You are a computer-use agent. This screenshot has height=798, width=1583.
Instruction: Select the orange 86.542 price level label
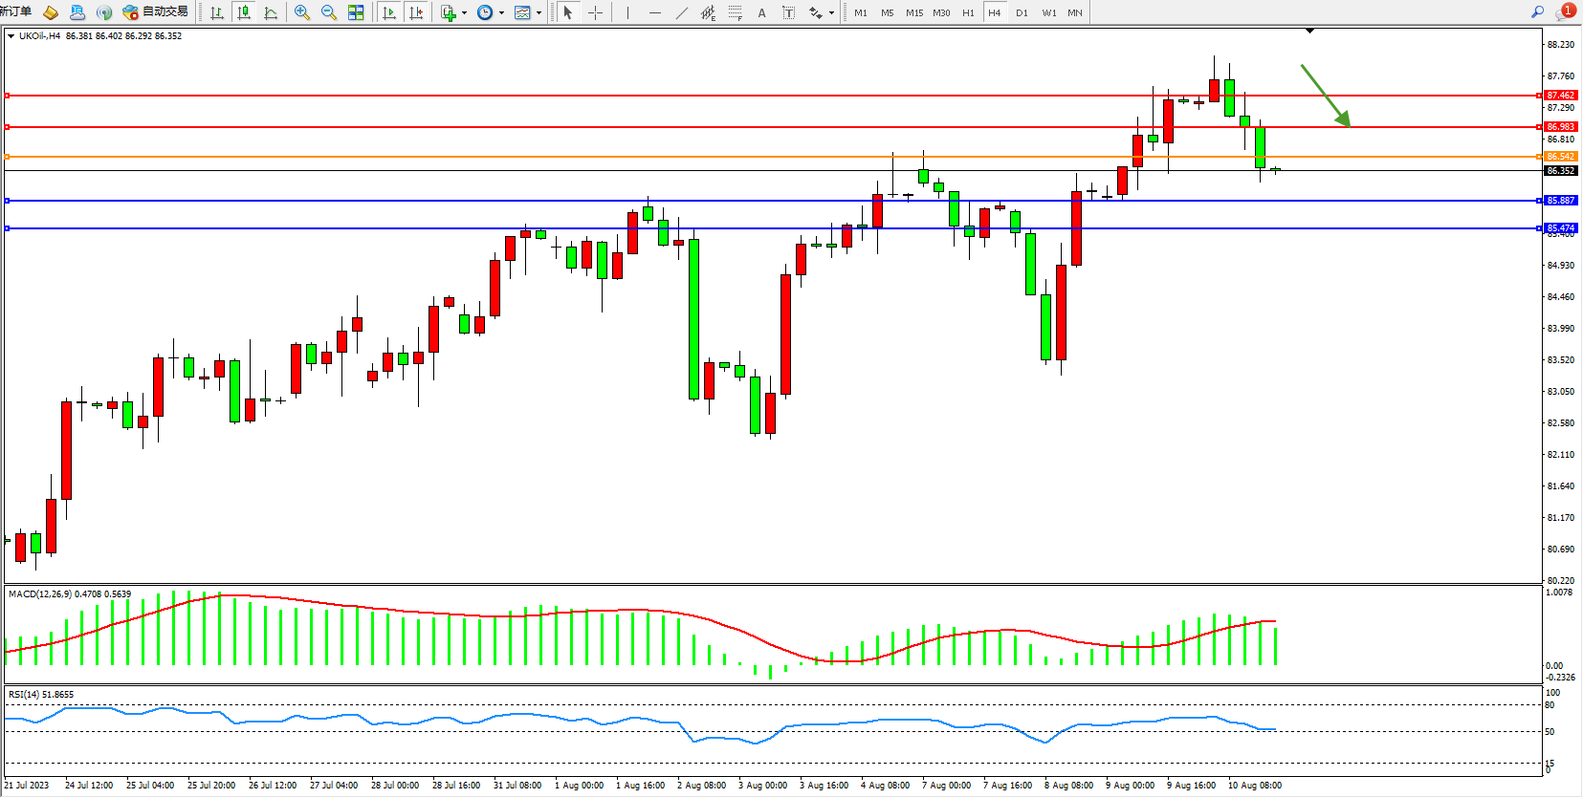click(x=1560, y=157)
